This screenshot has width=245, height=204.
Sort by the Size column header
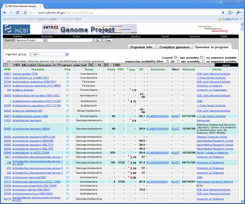click(x=132, y=70)
